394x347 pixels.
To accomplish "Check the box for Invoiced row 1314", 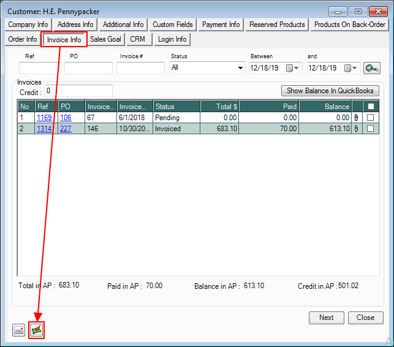I will (371, 129).
